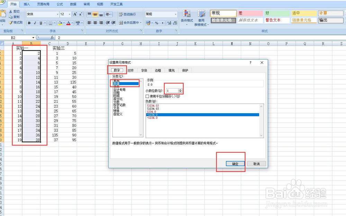The height and width of the screenshot is (216, 346).
Task: Click the increase indent icon
Action: [x=113, y=23]
